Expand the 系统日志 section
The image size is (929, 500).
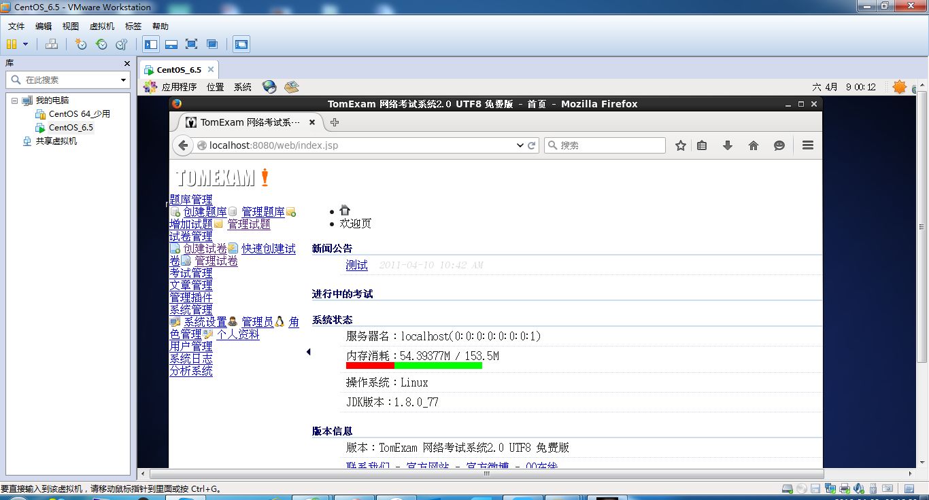tap(191, 359)
